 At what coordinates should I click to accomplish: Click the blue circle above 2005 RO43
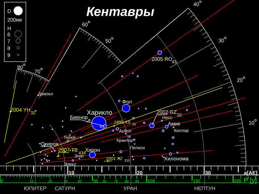(159, 52)
